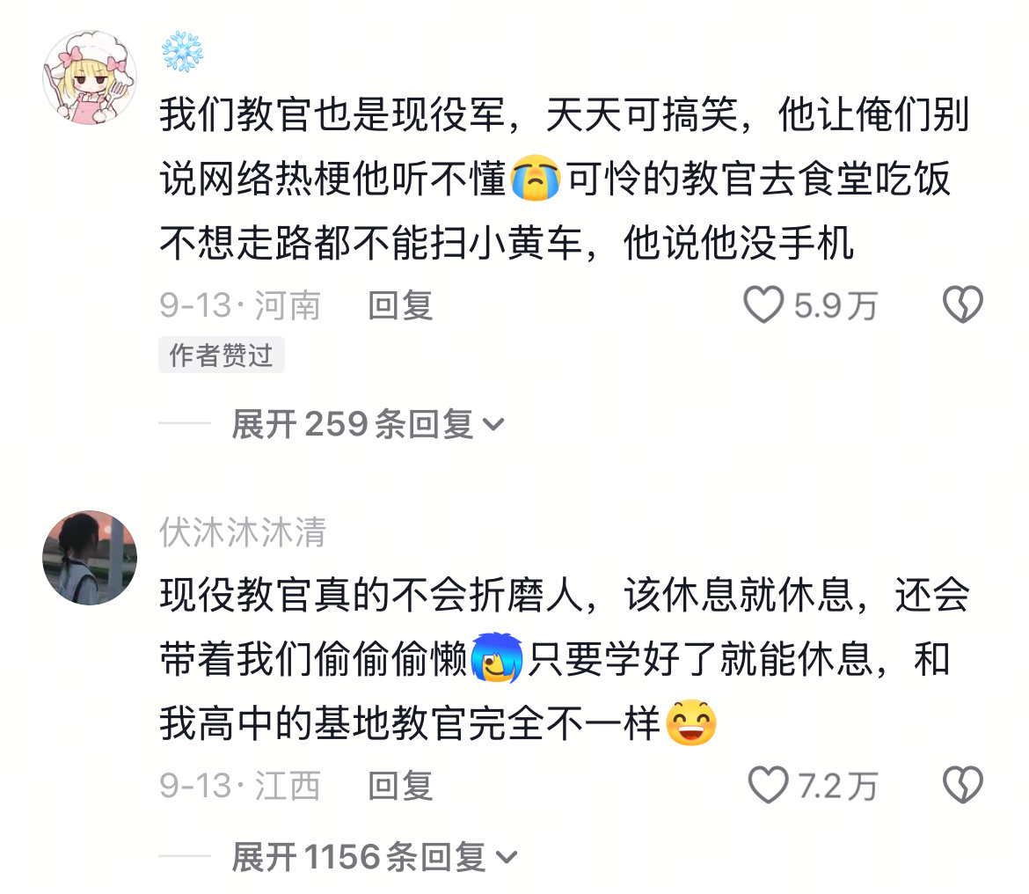1029x894 pixels.
Task: Dislike the Jiangxi comment via broken heart
Action: 963,785
